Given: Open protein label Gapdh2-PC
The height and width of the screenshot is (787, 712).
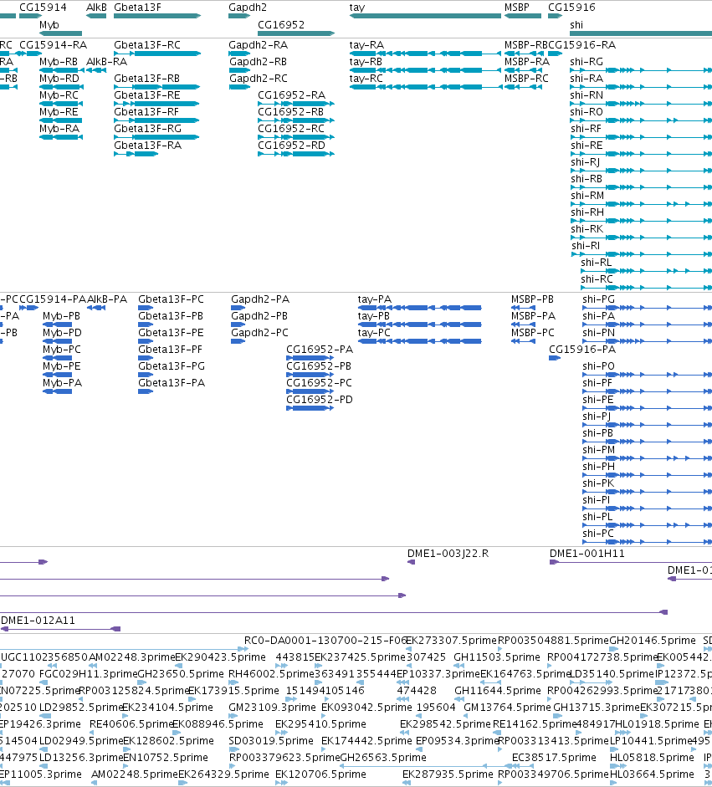Looking at the screenshot, I should click(259, 333).
